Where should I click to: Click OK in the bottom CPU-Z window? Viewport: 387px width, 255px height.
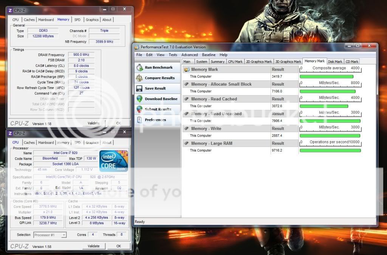tap(118, 246)
